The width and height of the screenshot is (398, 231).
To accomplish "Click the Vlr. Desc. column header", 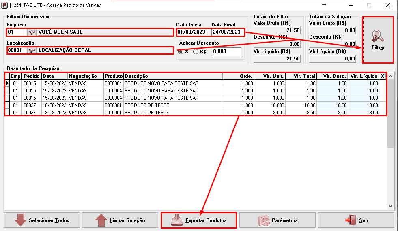I will click(332, 76).
